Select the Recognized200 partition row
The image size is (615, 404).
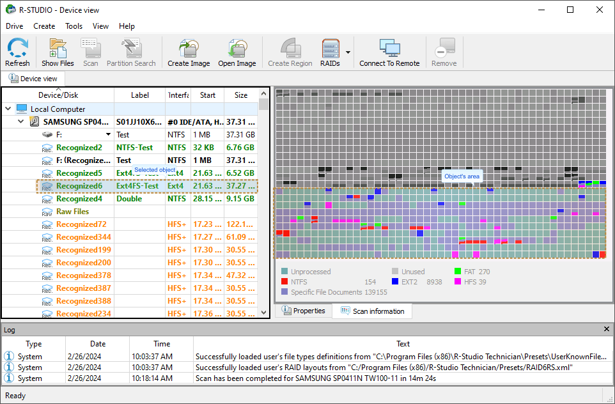[130, 263]
